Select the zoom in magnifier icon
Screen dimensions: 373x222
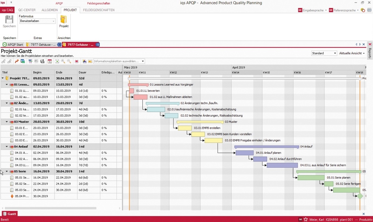click(63, 61)
